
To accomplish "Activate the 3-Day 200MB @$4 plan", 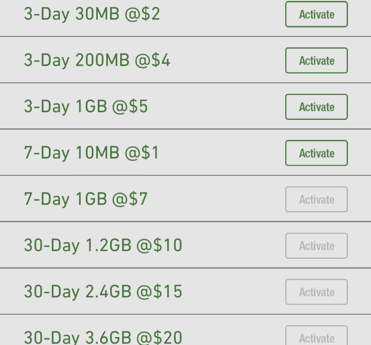I will [316, 61].
